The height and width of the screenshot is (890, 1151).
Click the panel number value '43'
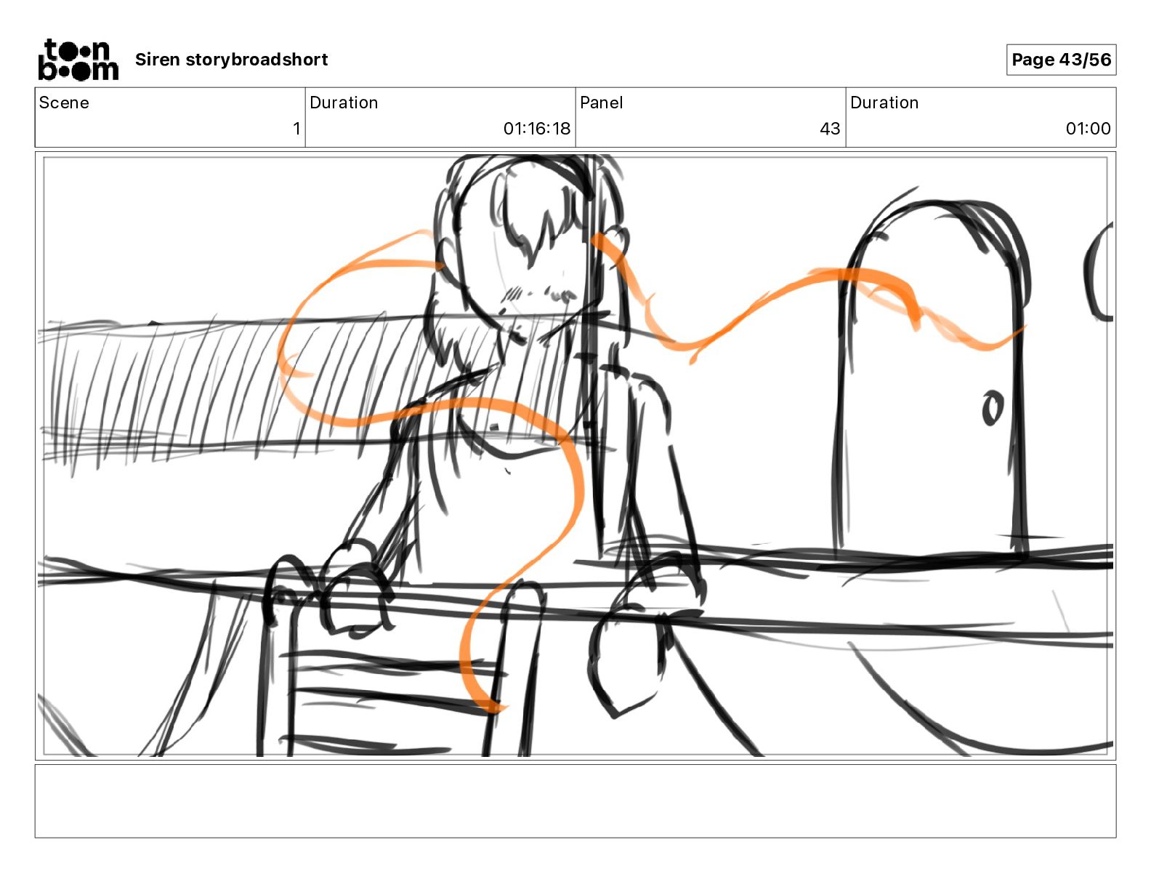pyautogui.click(x=830, y=129)
